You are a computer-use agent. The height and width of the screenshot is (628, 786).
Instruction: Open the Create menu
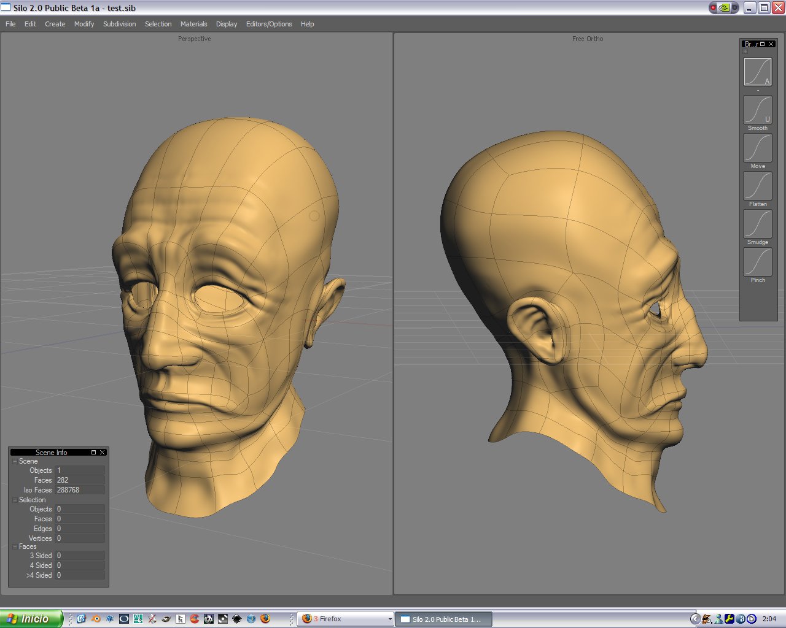[55, 24]
